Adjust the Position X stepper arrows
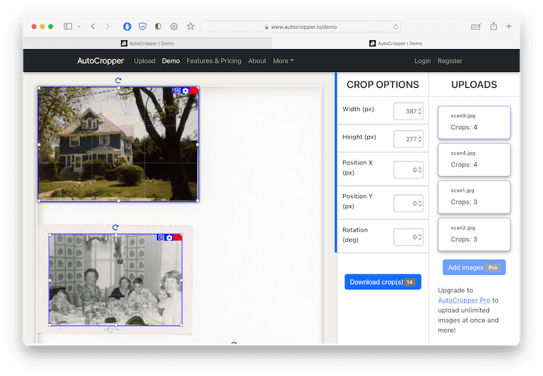This screenshot has width=543, height=376. tap(420, 170)
